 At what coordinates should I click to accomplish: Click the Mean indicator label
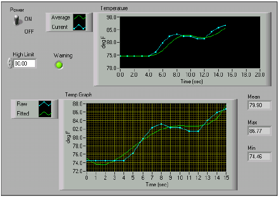(254, 96)
